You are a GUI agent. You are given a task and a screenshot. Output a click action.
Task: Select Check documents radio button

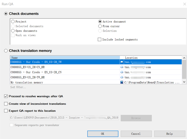(x=6, y=14)
